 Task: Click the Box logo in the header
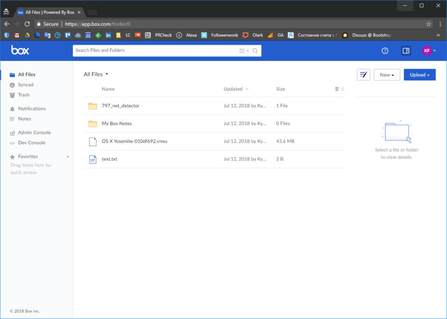pyautogui.click(x=20, y=50)
